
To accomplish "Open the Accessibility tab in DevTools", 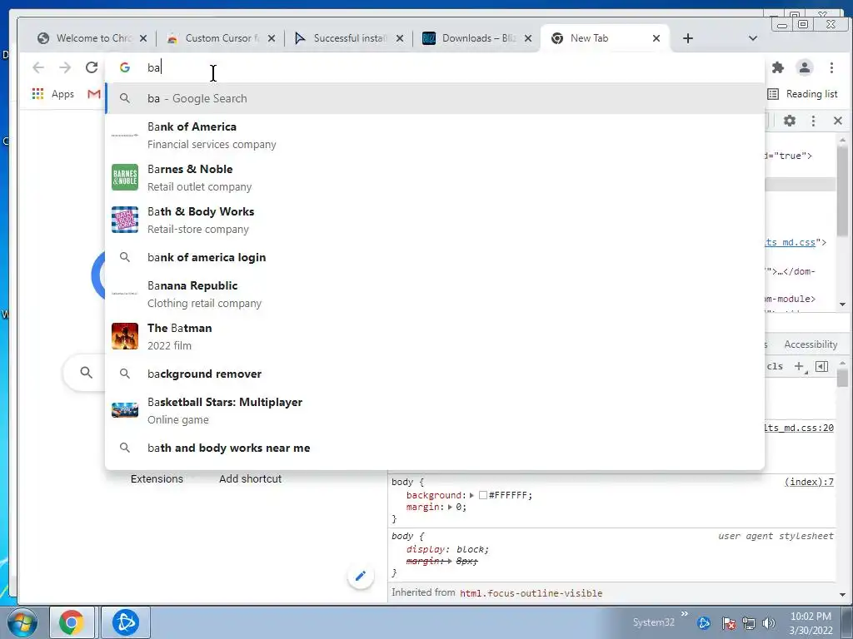I will tap(810, 344).
